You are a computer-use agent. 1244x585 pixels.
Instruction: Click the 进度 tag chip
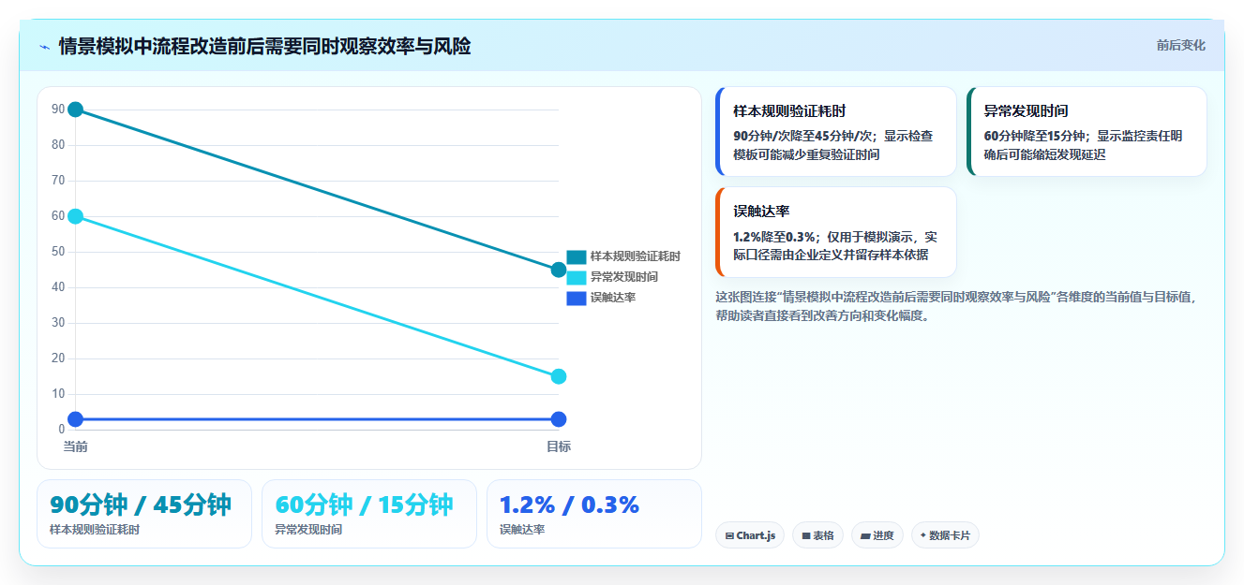click(877, 535)
